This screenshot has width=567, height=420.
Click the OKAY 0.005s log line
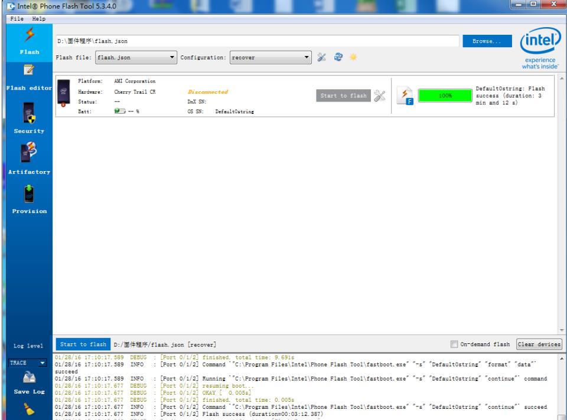(x=153, y=392)
